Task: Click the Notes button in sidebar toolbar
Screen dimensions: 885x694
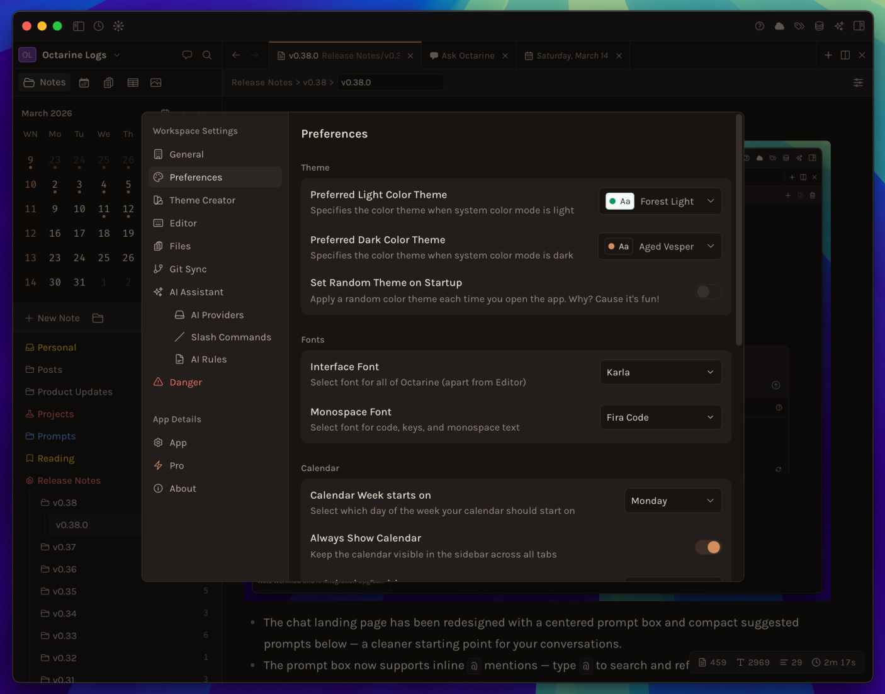Action: 45,82
